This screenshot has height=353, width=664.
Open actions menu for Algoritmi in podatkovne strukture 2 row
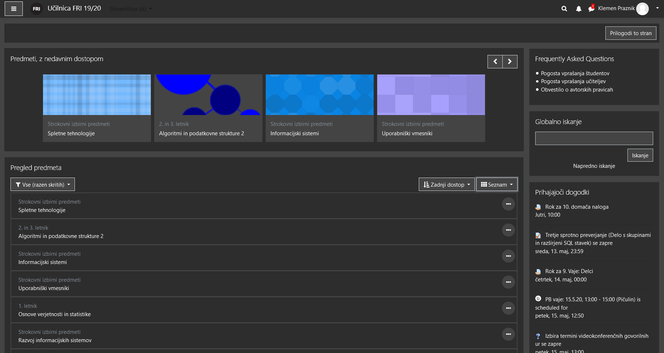pos(508,230)
